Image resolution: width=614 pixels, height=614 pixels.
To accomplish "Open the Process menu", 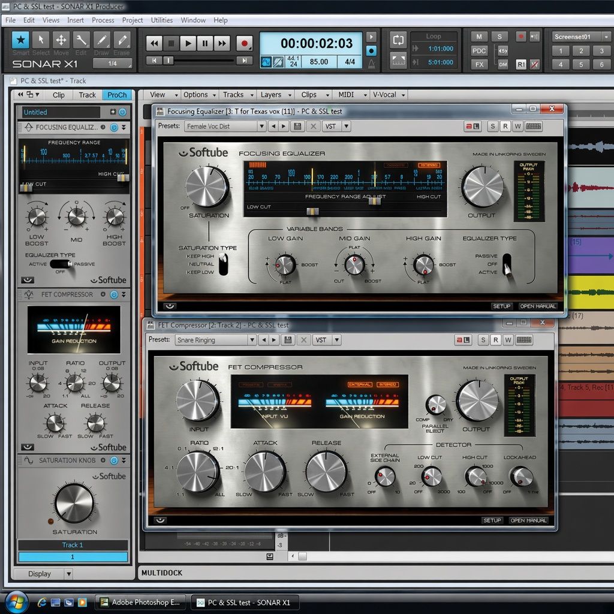I will 103,20.
